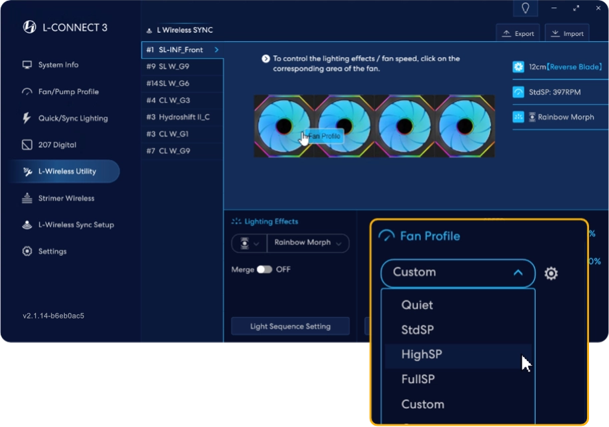Click the Fan Profile tooltip label
609x427 pixels.
click(x=324, y=136)
